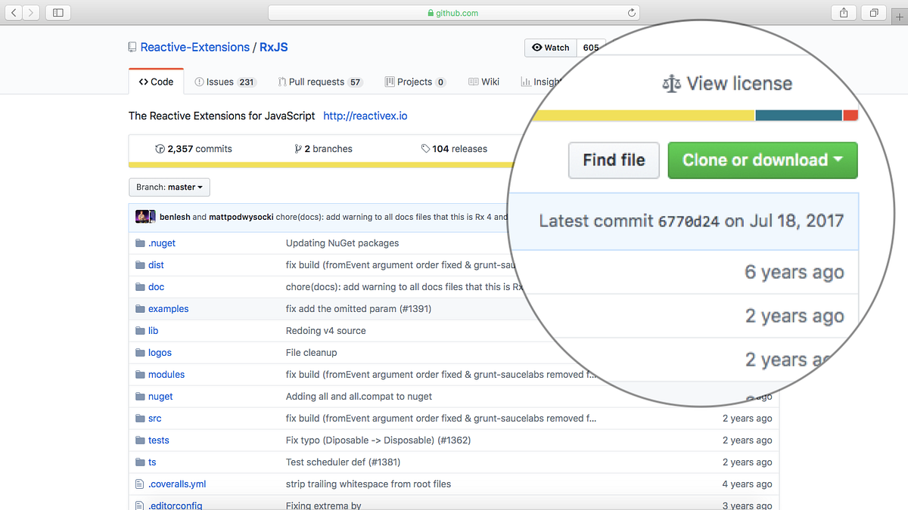The image size is (908, 510).
Task: Open the doc folder
Action: [x=156, y=287]
